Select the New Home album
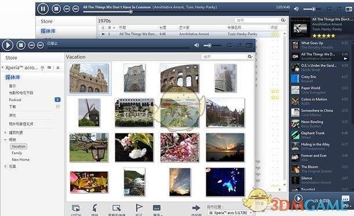This screenshot has width=354, height=216. tap(20, 159)
